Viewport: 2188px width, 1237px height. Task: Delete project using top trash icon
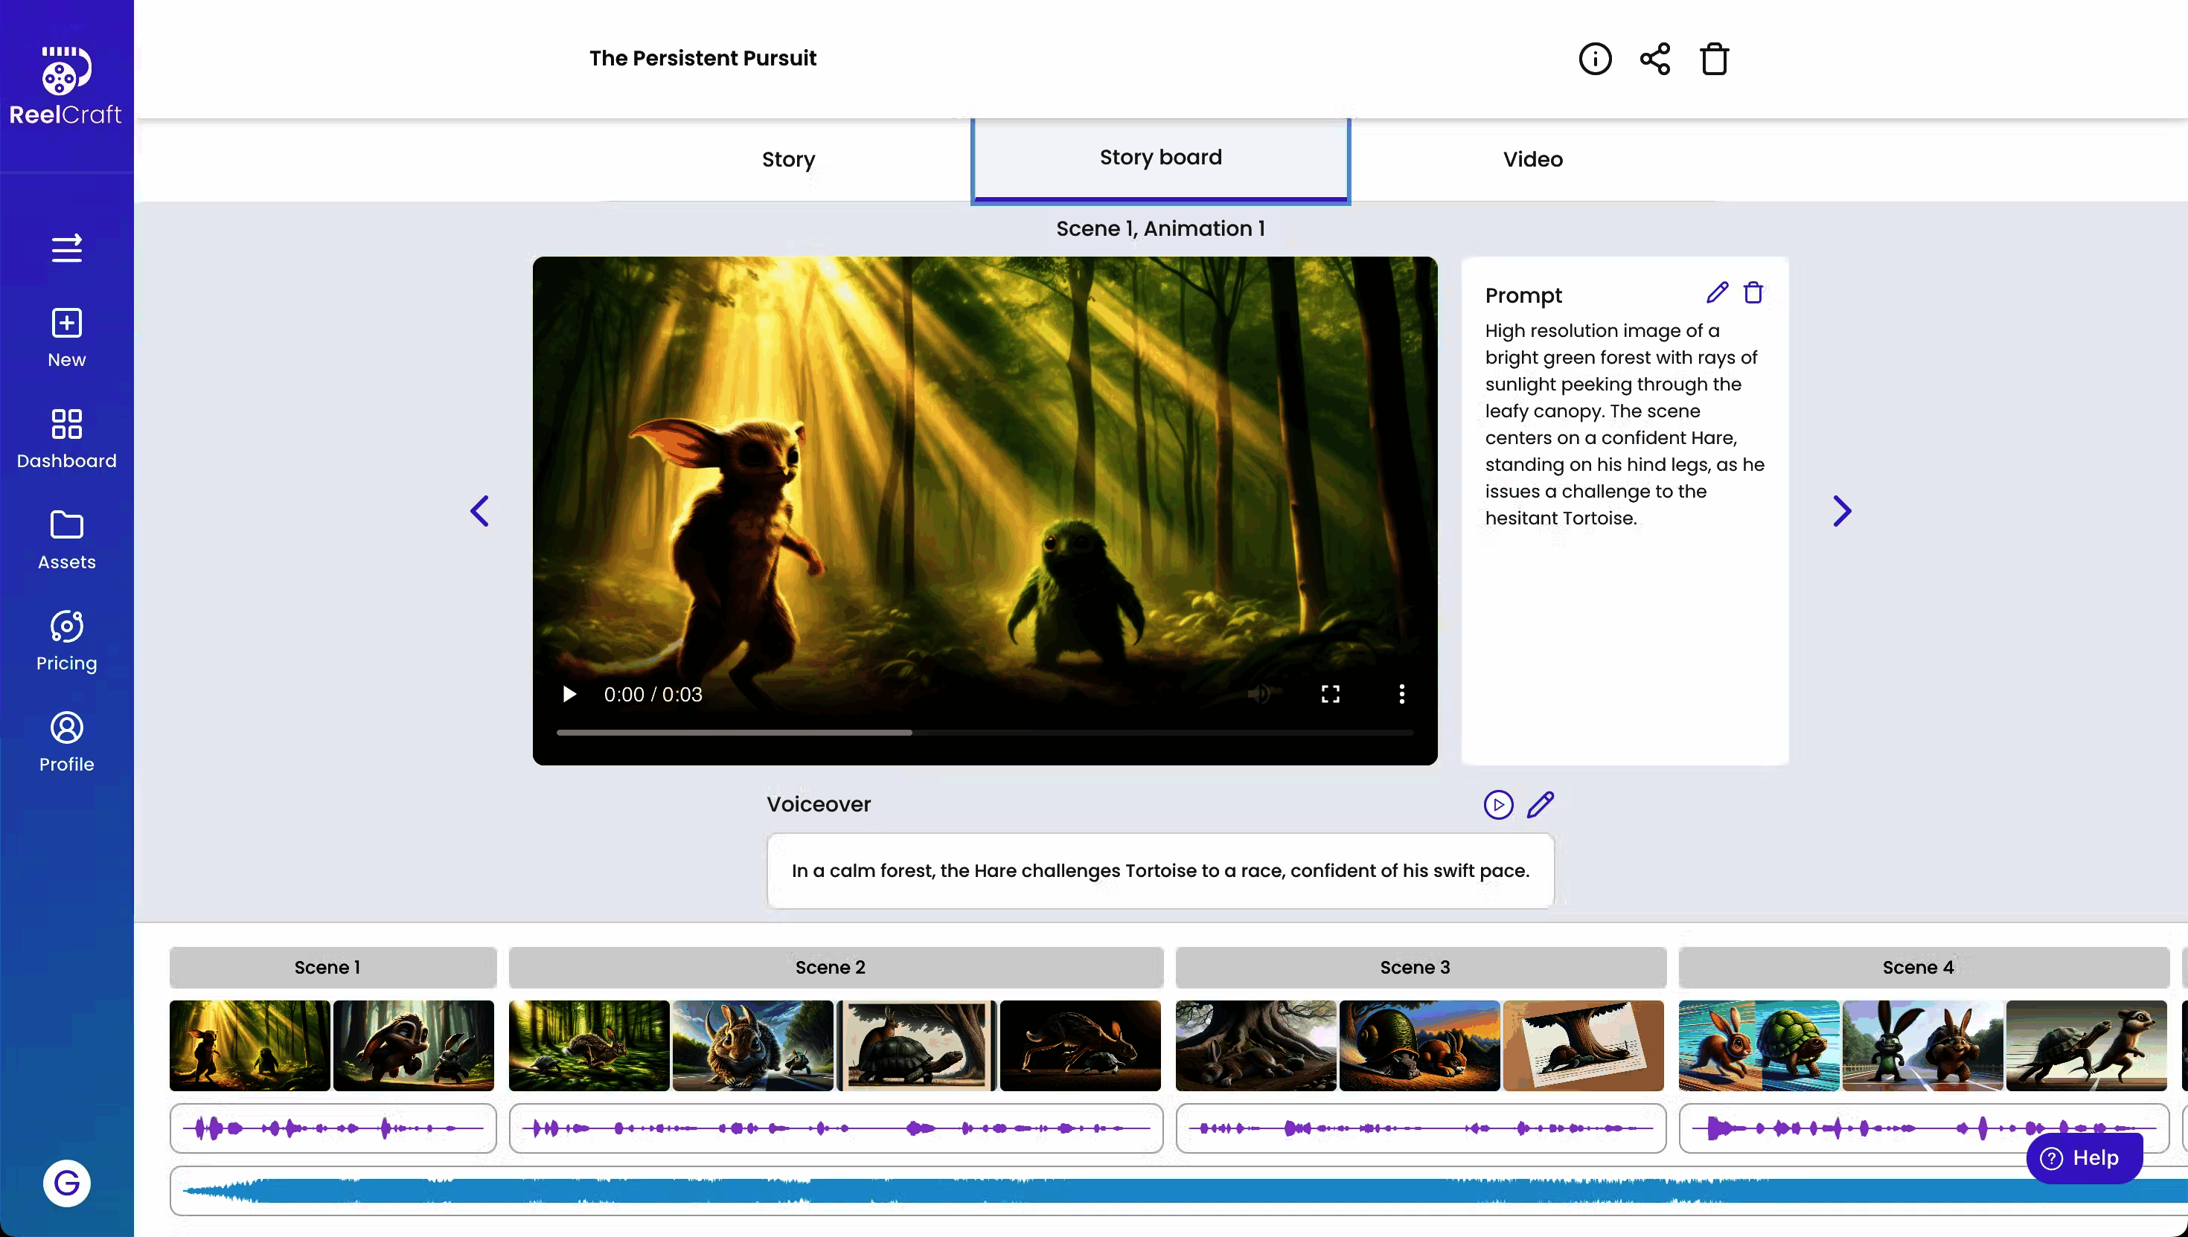(1714, 59)
